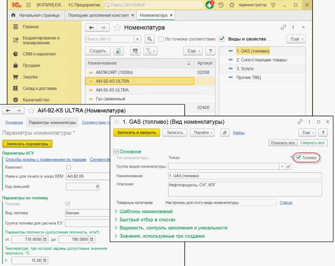Star the АИ-92-К5 ULTRA item
The width and height of the screenshot is (335, 266).
click(31, 110)
